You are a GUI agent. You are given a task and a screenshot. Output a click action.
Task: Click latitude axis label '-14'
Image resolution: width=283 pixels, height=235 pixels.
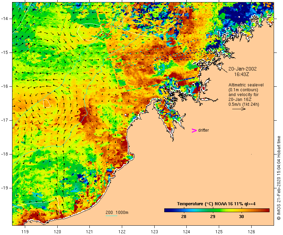[4, 19]
